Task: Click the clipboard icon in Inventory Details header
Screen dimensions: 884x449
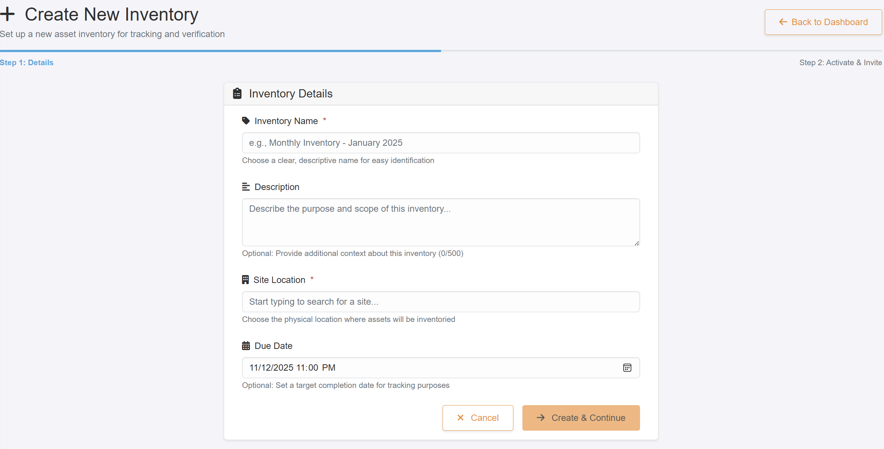Action: (x=237, y=93)
